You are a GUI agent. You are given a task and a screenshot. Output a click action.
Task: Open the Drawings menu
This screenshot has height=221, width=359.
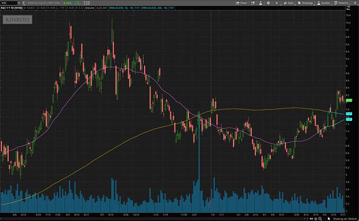(306, 3)
